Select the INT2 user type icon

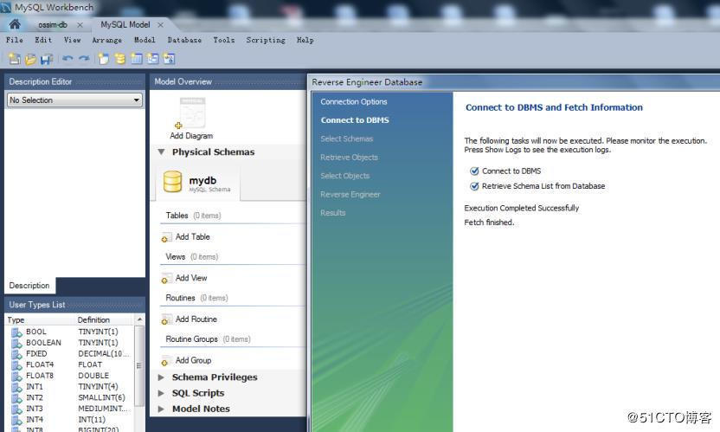[16, 398]
